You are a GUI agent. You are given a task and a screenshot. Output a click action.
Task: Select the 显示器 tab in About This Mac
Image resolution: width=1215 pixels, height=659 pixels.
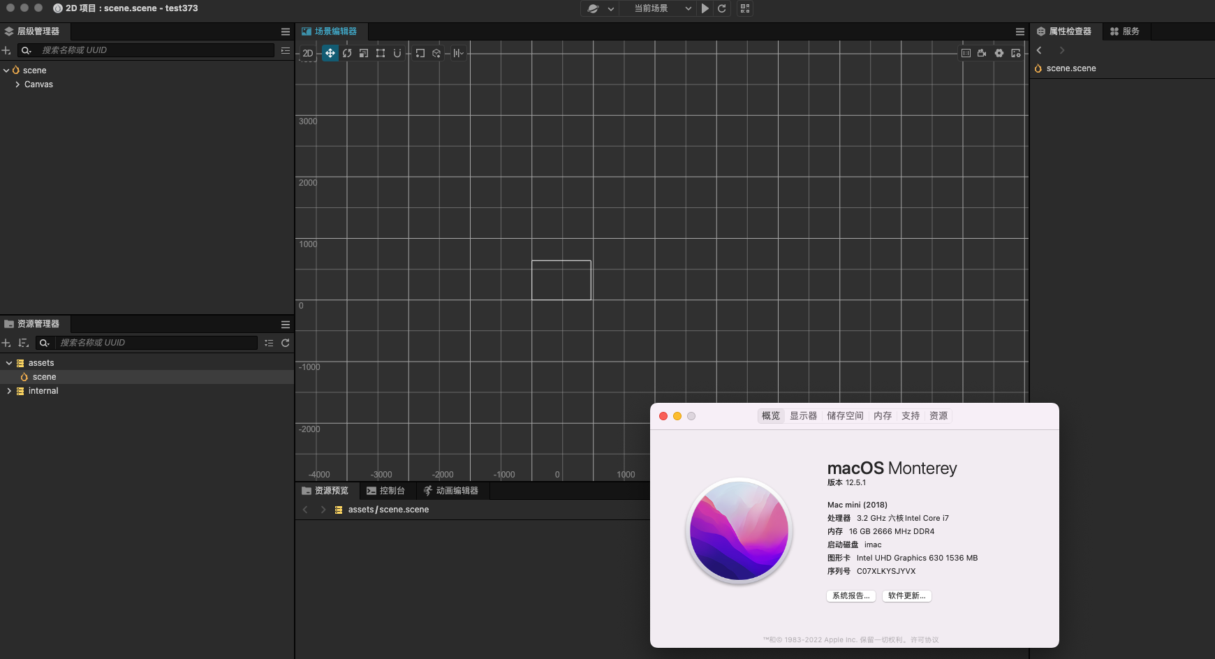pyautogui.click(x=803, y=416)
